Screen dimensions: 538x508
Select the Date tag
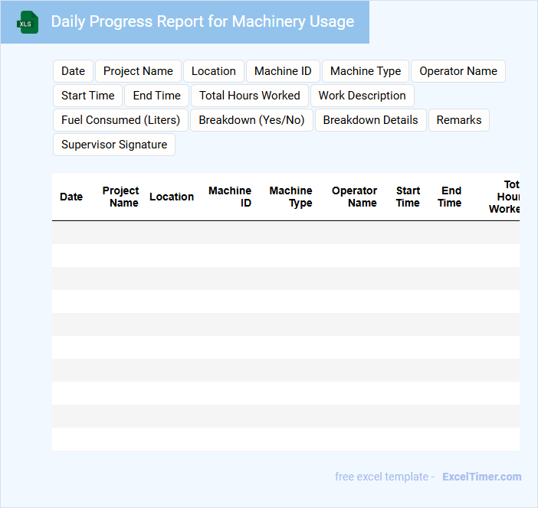pyautogui.click(x=73, y=71)
